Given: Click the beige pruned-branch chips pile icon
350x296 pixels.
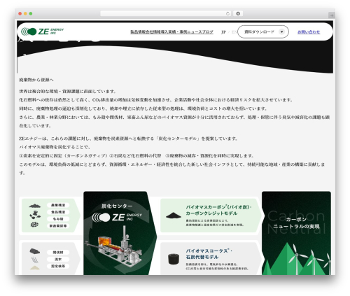Looking at the screenshot, I should (35, 267).
